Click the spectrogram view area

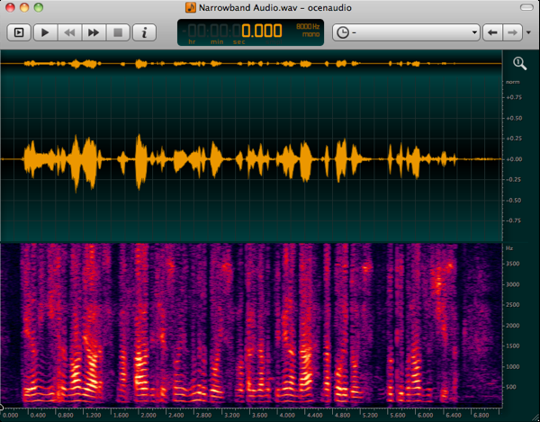point(252,324)
